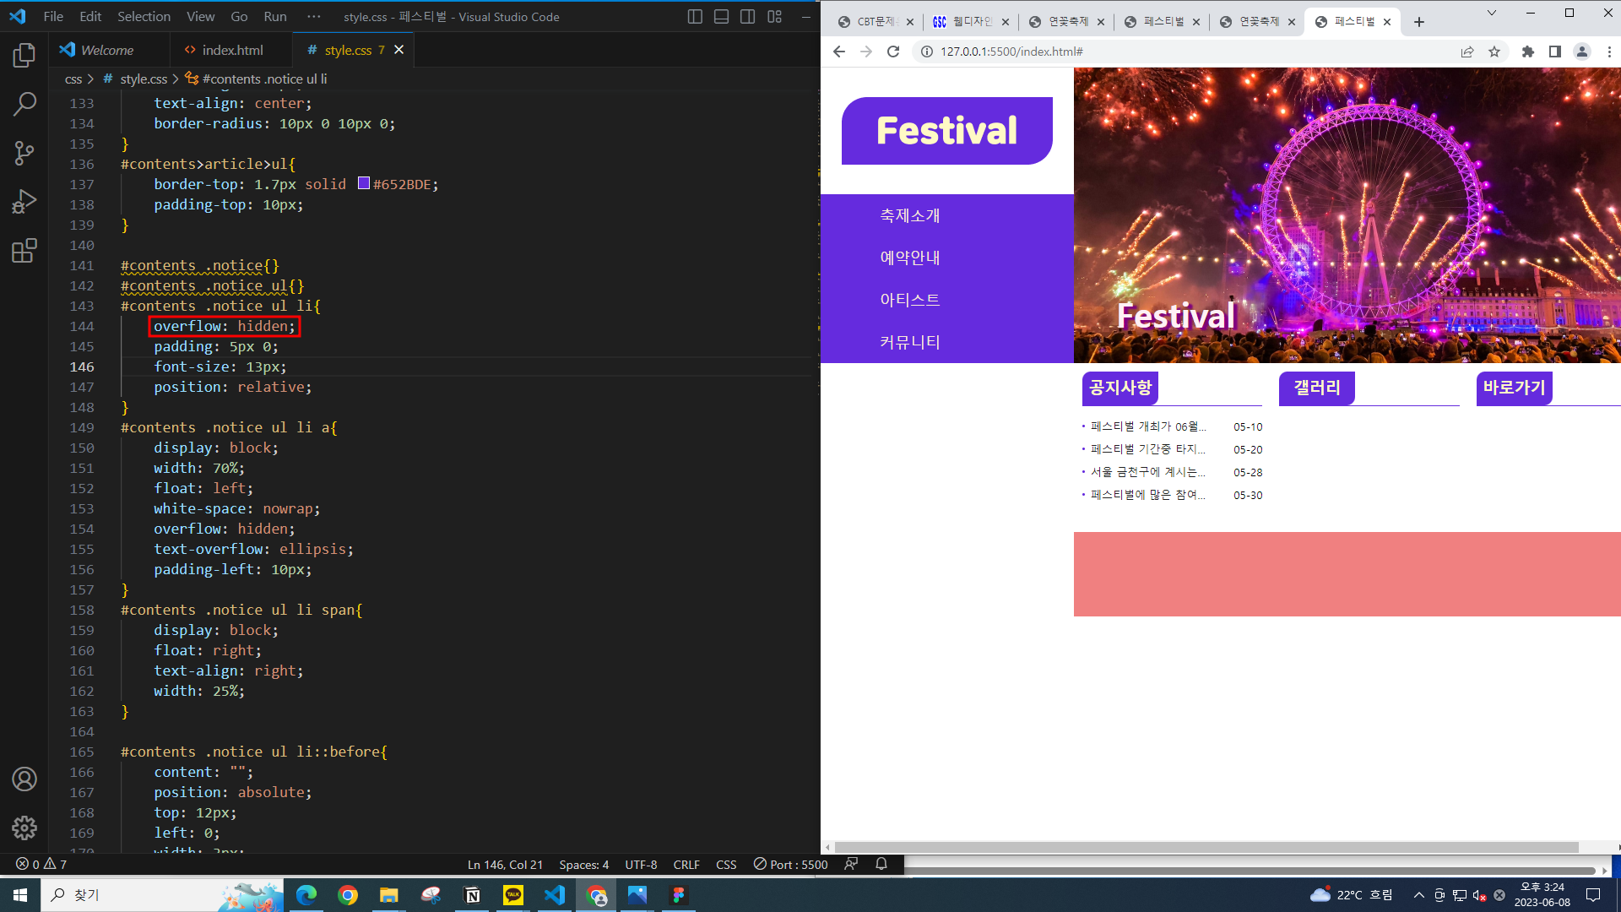Click the #652BDE color swatch
1621x912 pixels.
[x=364, y=183]
